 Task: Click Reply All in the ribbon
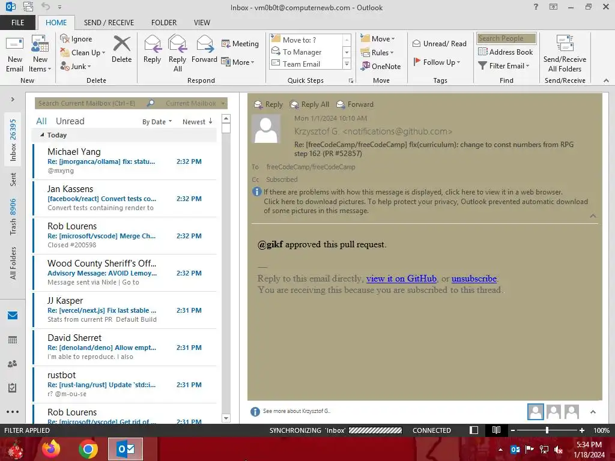[x=177, y=54]
